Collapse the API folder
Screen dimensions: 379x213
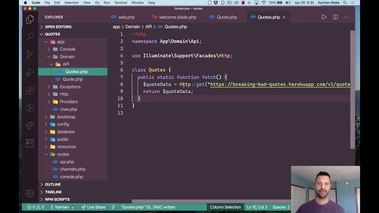pos(66,64)
